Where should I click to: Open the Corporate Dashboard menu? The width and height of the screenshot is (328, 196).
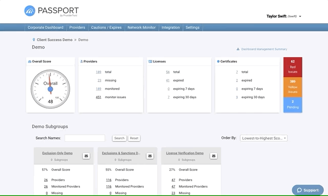click(46, 27)
